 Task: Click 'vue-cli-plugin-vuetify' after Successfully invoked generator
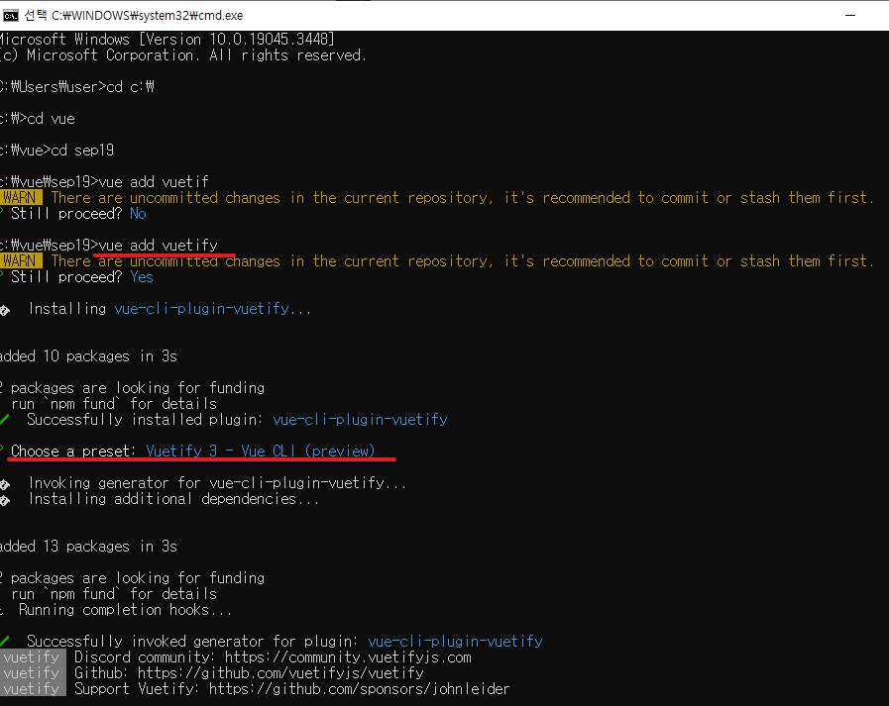(455, 642)
